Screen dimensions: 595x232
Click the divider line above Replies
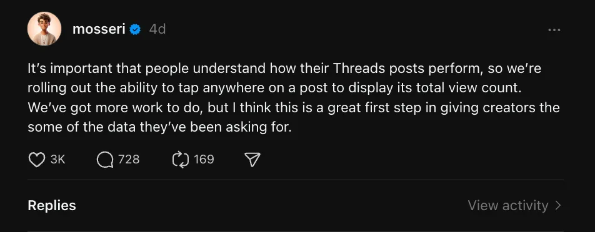coord(296,180)
